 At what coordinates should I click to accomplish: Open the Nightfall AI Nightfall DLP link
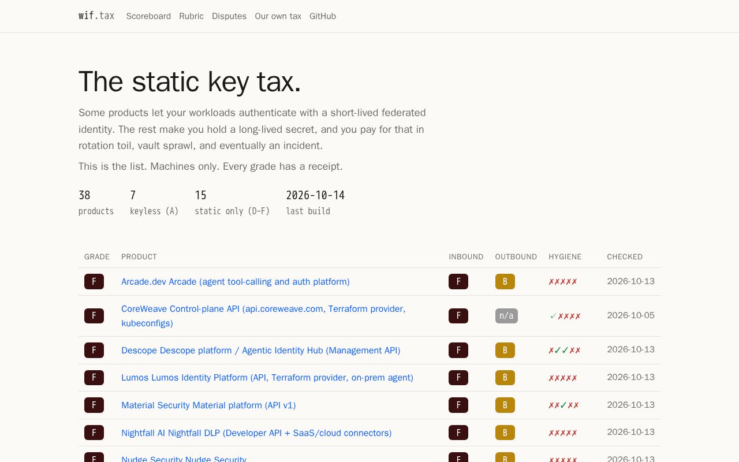pyautogui.click(x=256, y=433)
